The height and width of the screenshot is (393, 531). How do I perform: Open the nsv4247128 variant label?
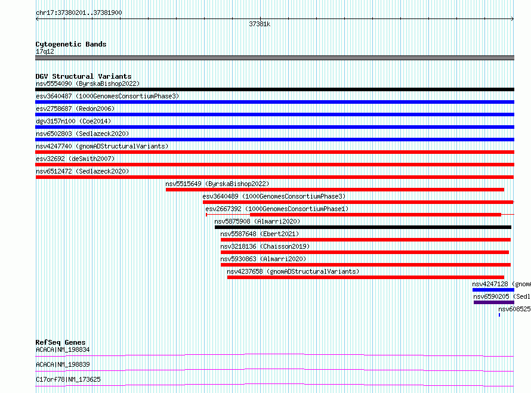click(501, 284)
